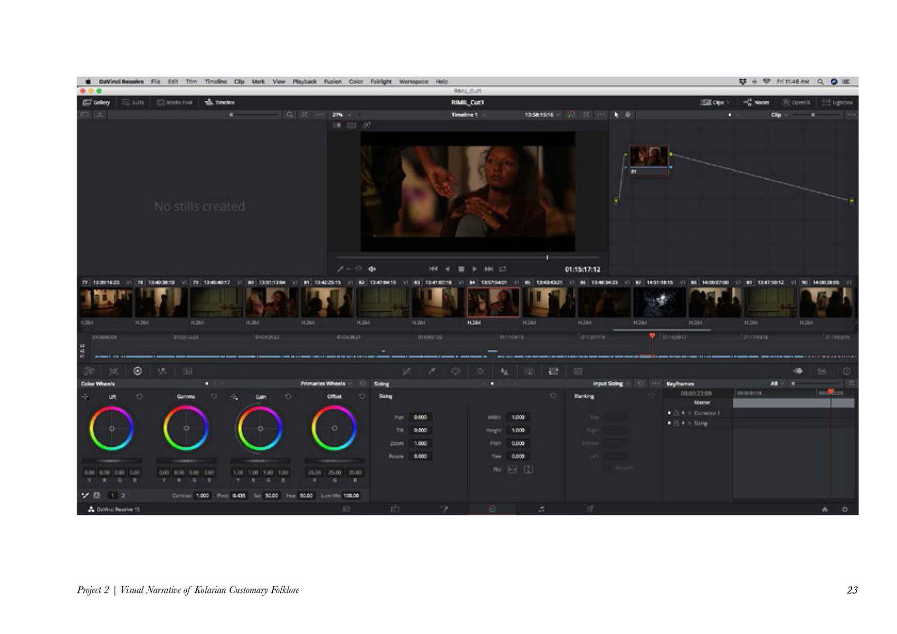Open the viewer zoom 27% dropdown

(341, 114)
